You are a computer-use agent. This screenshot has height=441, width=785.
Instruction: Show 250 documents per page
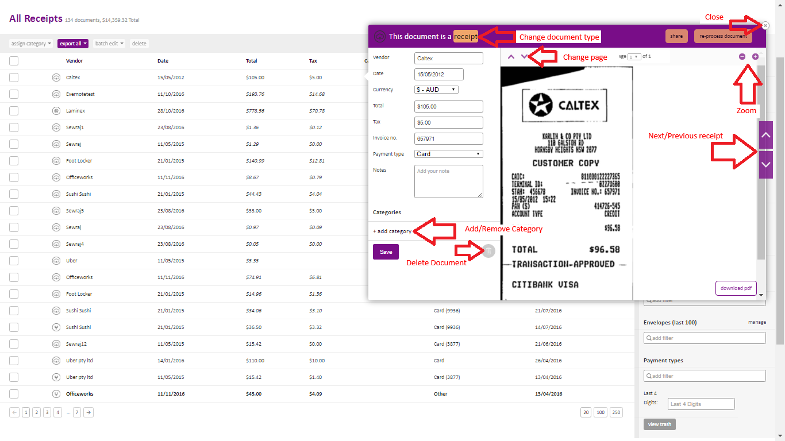pos(616,412)
